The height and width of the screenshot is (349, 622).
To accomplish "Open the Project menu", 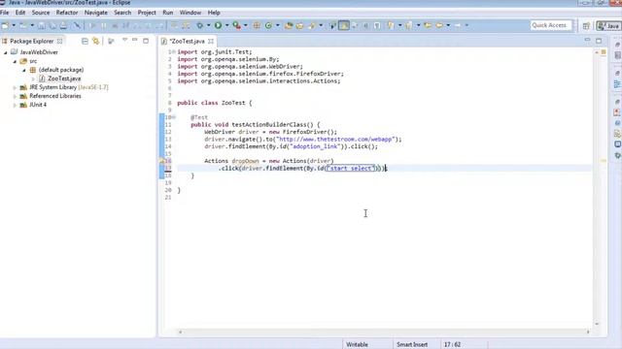I will tap(147, 13).
